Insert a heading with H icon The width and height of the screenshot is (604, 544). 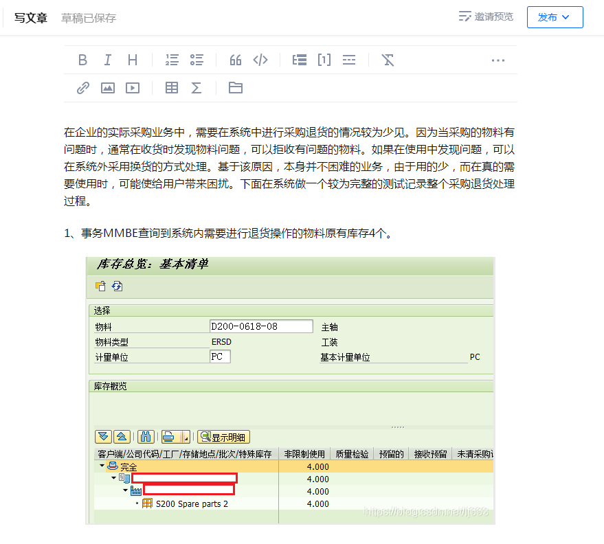click(x=133, y=60)
